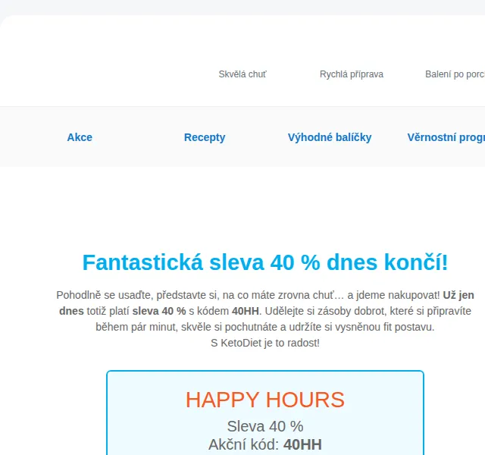Screen dimensions: 485x455
Task: Click the 'Akční kód: 40HH' code text
Action: [x=265, y=444]
